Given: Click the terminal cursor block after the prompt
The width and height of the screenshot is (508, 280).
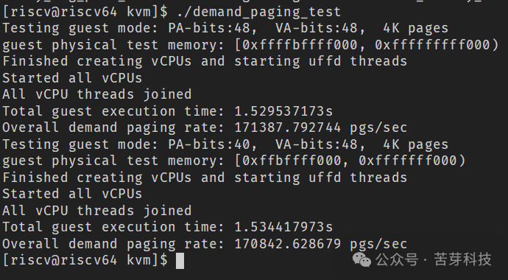Looking at the screenshot, I should (x=180, y=261).
